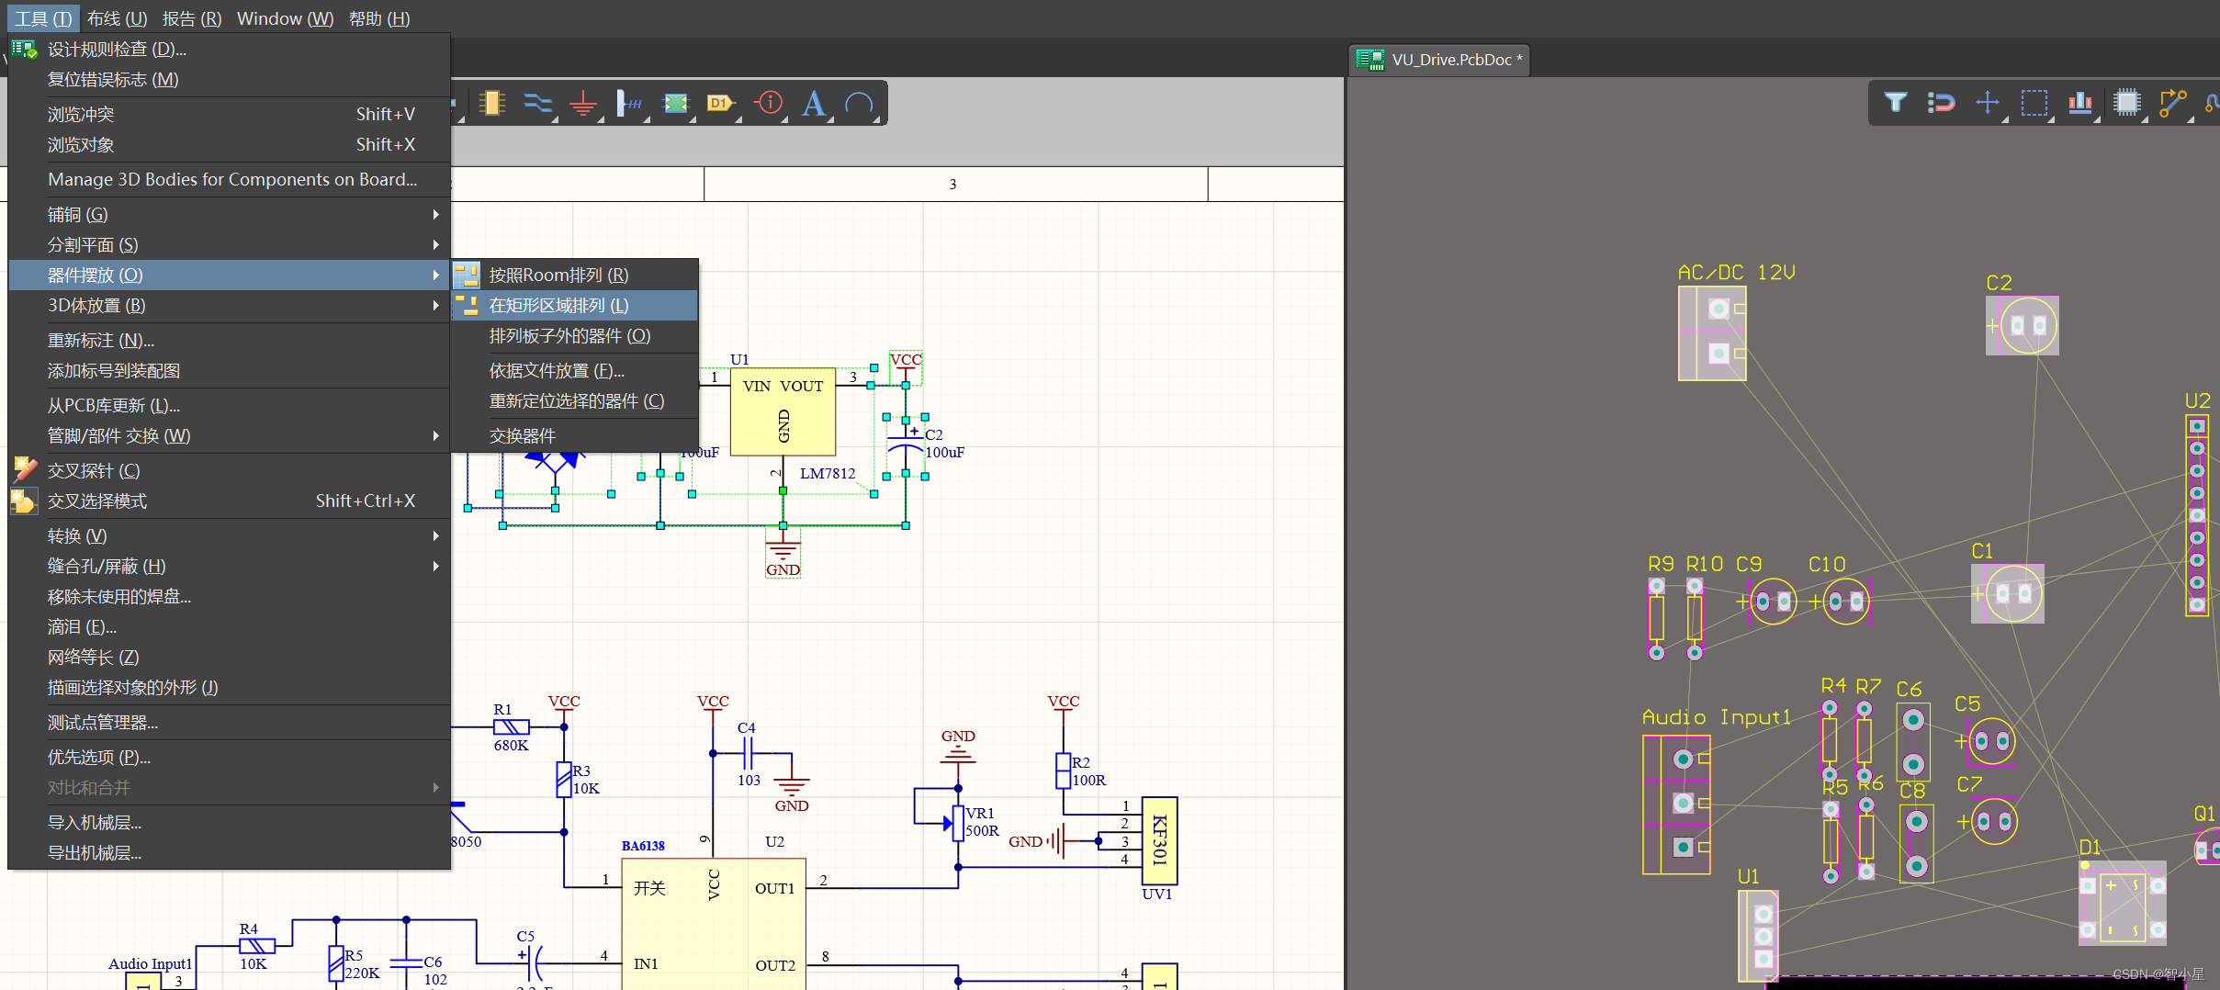2220x990 pixels.
Task: Open 测试点管理器...
Action: [230, 722]
